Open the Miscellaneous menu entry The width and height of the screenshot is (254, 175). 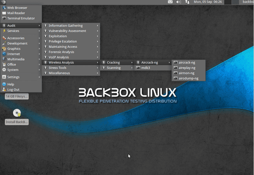(71, 73)
